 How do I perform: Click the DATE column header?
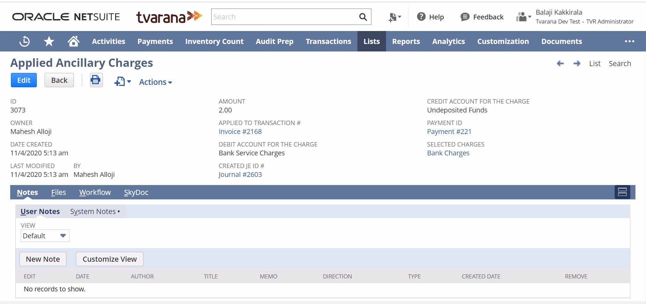82,276
